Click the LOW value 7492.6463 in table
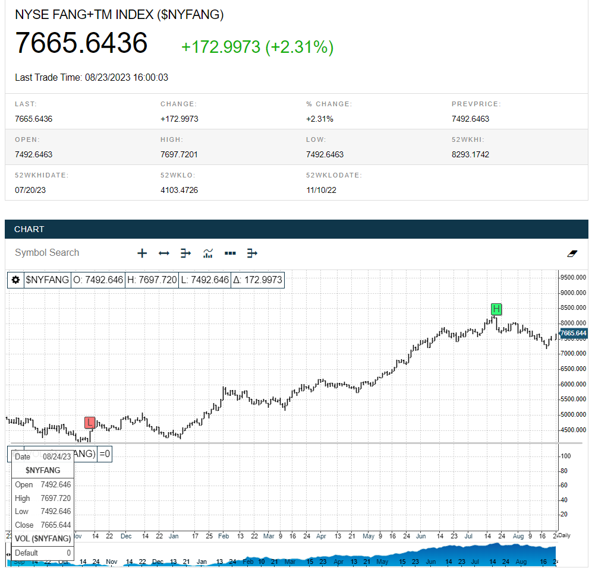 point(325,154)
